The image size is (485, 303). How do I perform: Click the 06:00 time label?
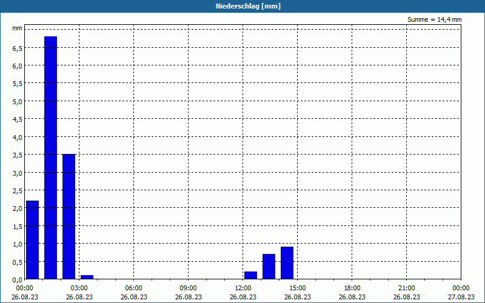(133, 288)
